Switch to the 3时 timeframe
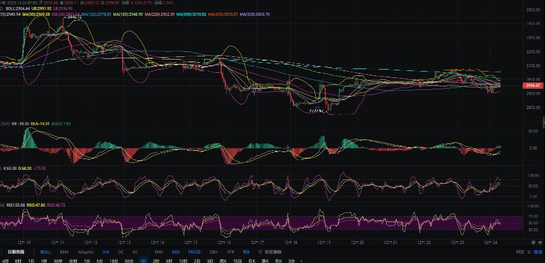This screenshot has height=263, width=545. [x=169, y=261]
